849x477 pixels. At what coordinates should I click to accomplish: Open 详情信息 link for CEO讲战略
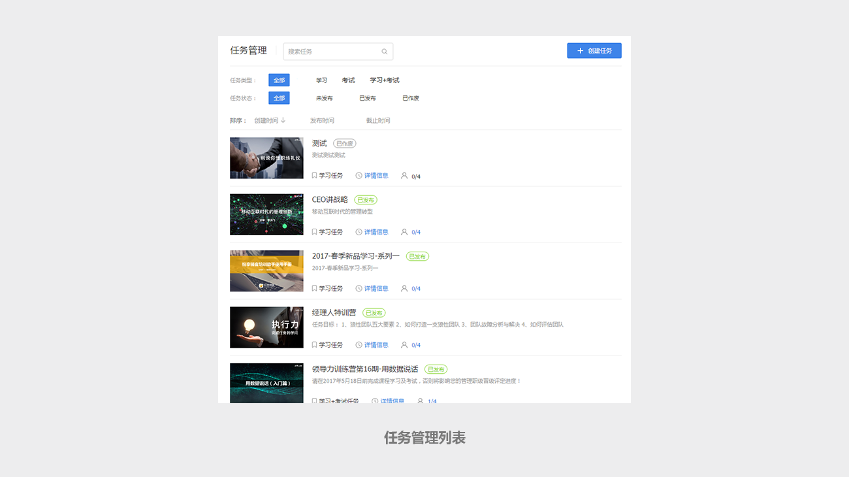(x=376, y=232)
